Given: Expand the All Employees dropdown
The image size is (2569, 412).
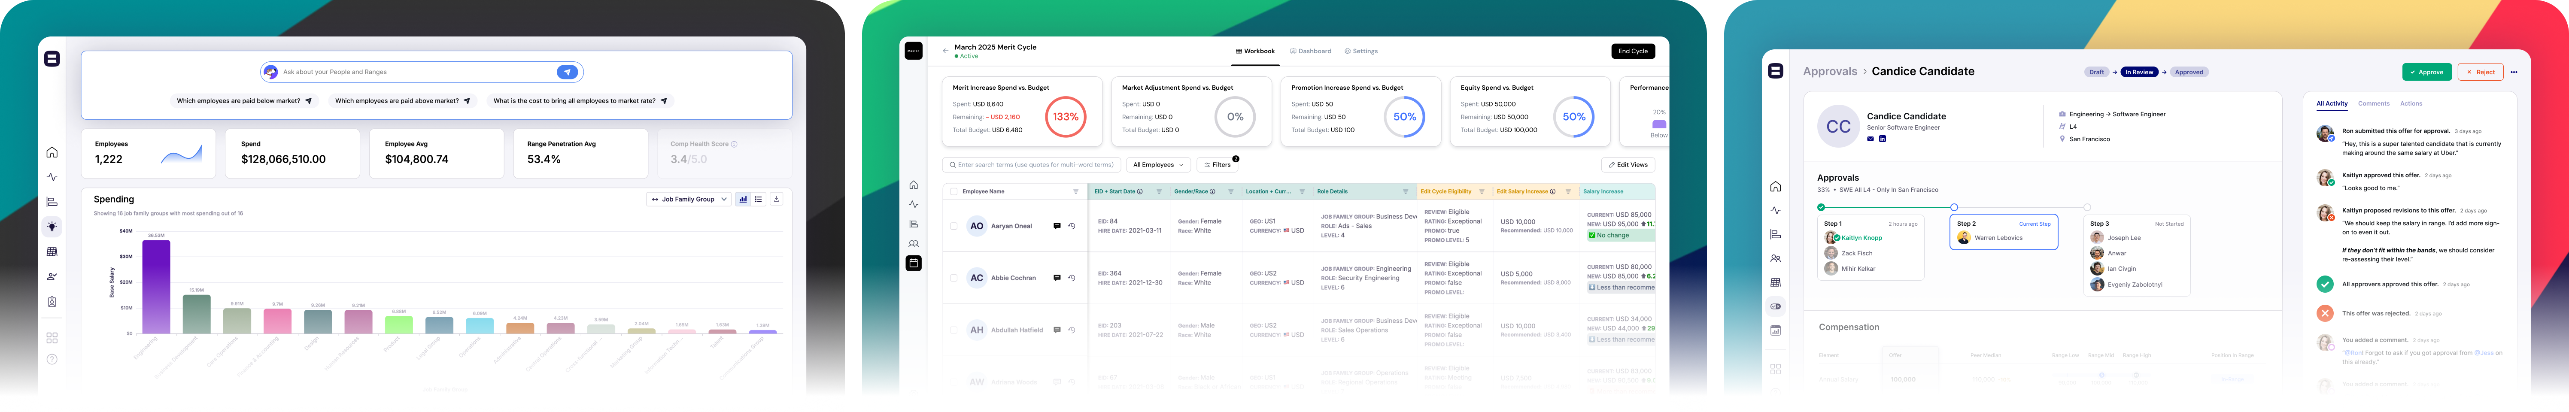Looking at the screenshot, I should coord(1158,165).
